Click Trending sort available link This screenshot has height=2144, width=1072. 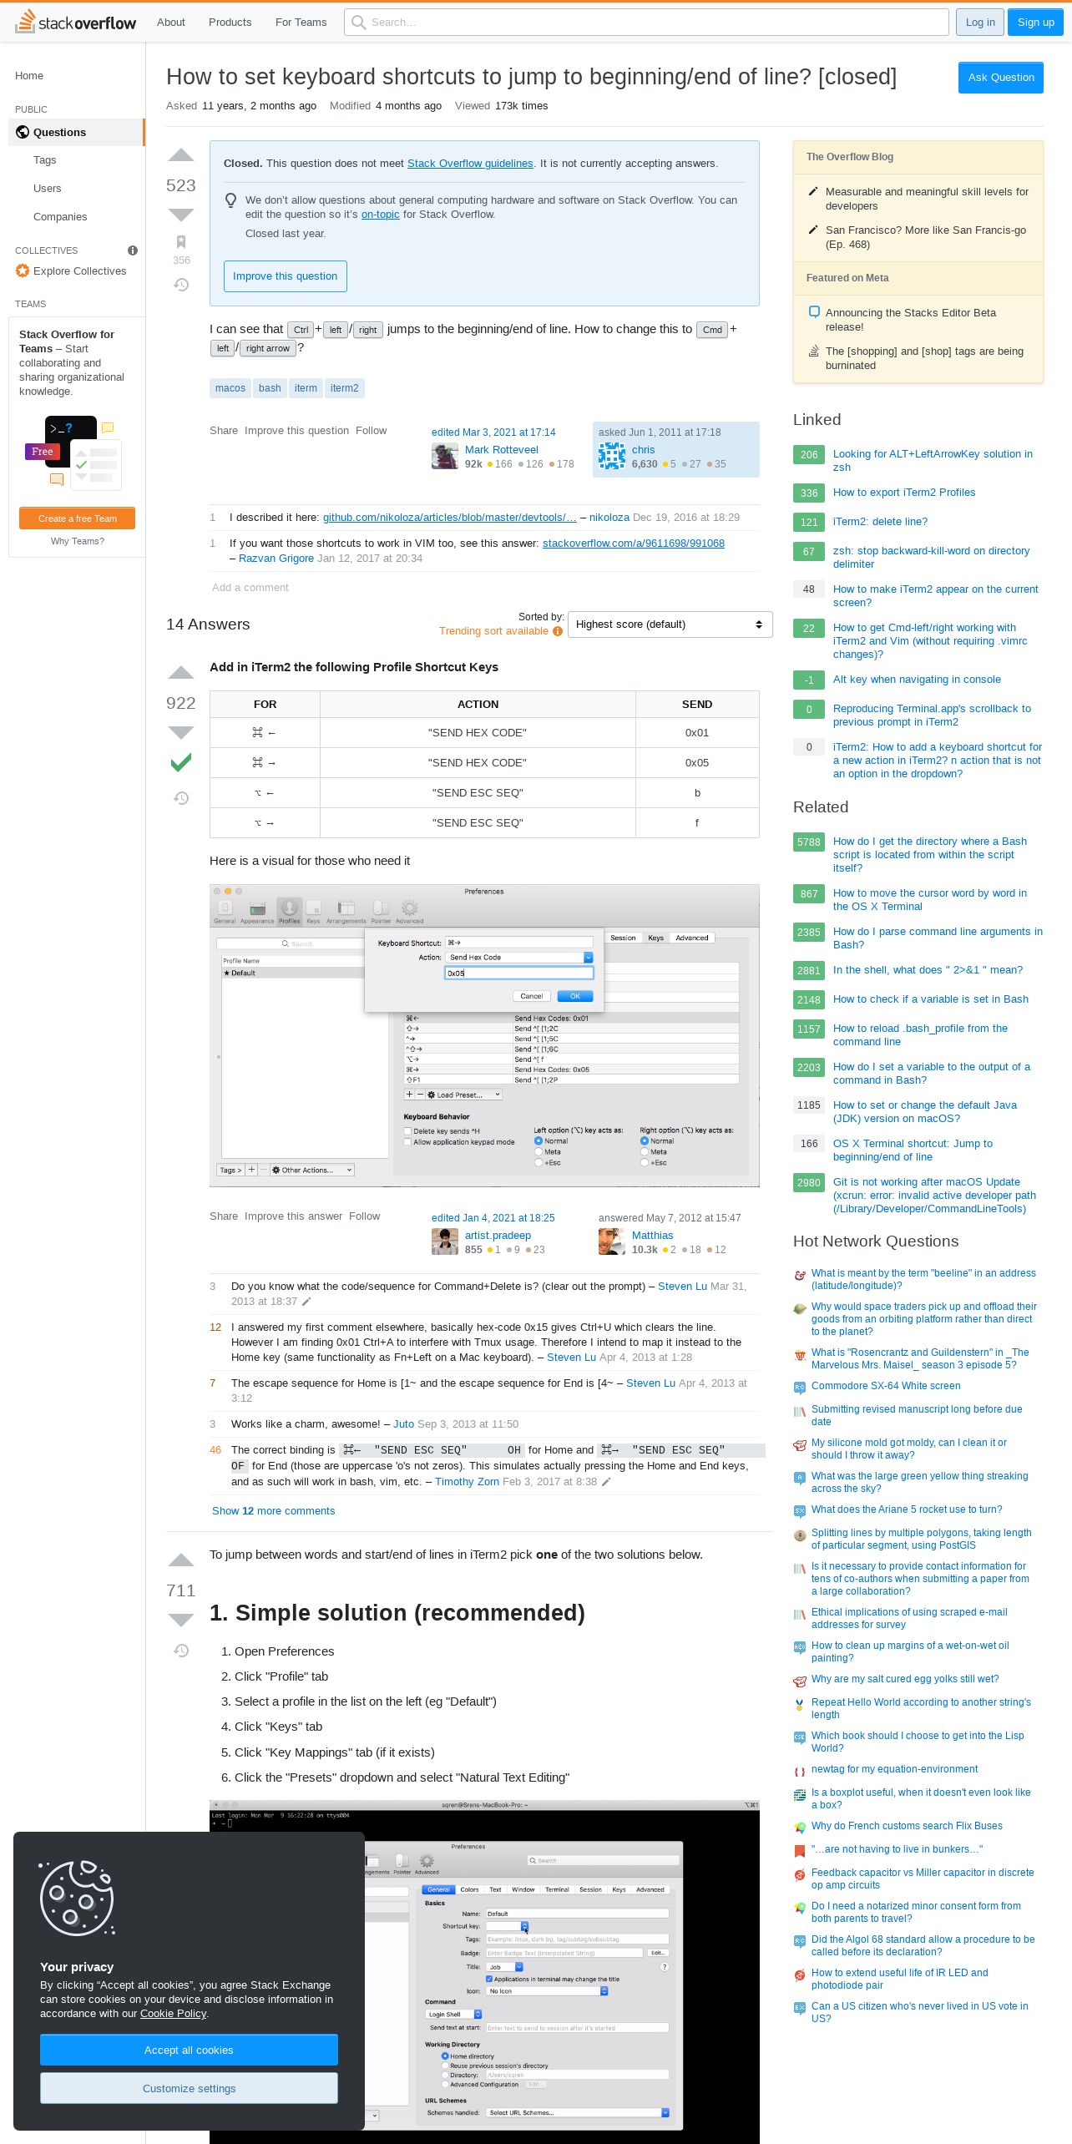pyautogui.click(x=493, y=631)
